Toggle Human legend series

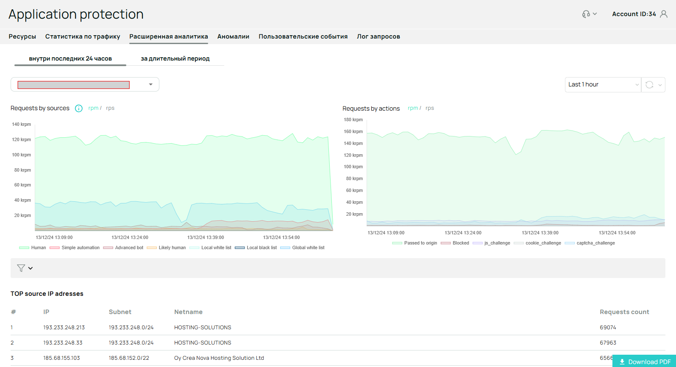(x=33, y=247)
